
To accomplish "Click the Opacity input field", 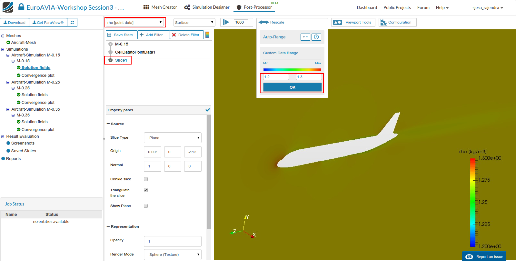I will [x=173, y=241].
